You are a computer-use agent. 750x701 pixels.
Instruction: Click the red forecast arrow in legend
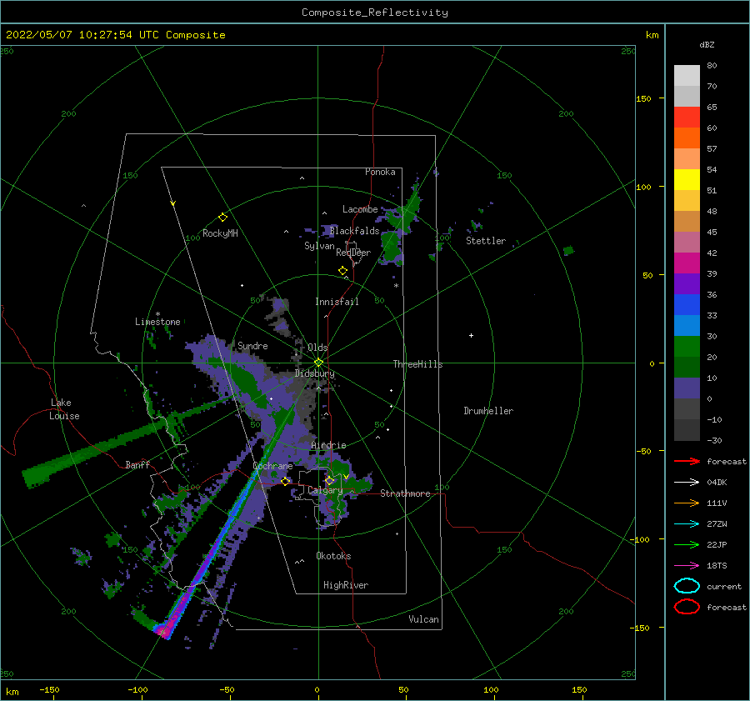[x=687, y=461]
